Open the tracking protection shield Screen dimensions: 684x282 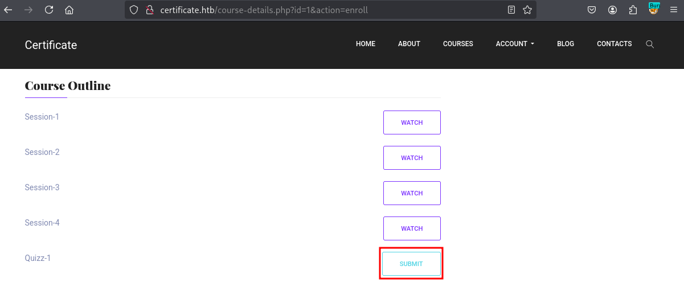[x=134, y=10]
